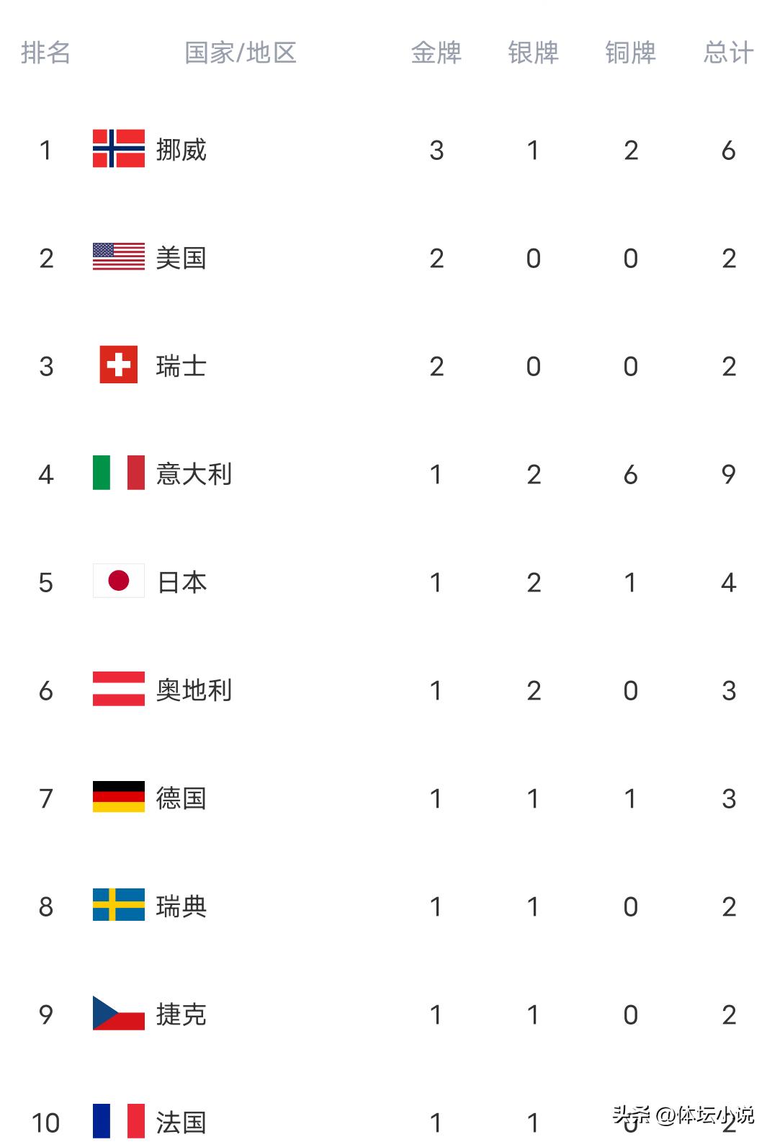
Task: Click the 国家/地区 column header
Action: coord(241,53)
